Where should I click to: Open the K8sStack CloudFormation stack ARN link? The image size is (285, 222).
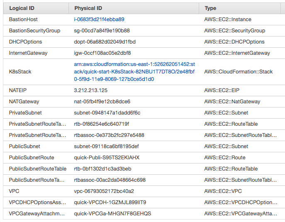pos(134,72)
